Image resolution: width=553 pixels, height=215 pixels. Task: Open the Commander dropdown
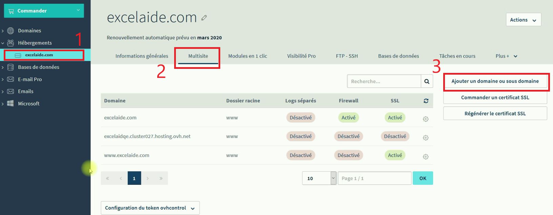[44, 11]
